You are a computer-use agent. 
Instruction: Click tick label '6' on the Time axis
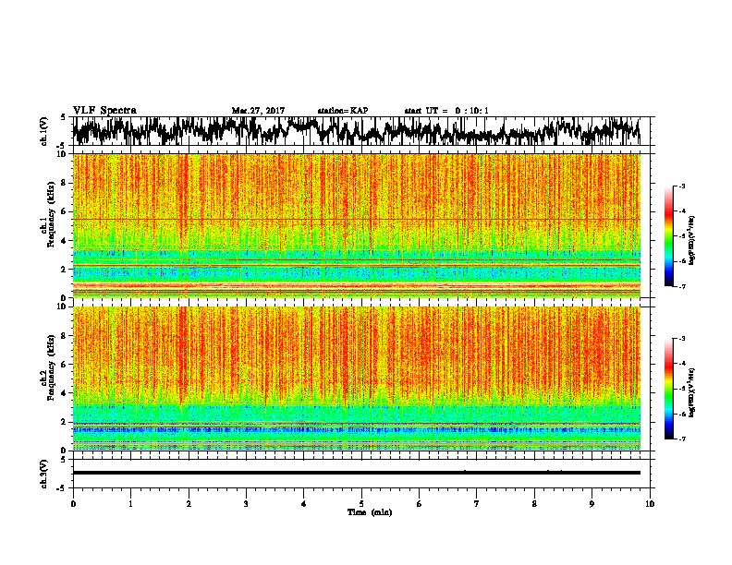pyautogui.click(x=420, y=504)
